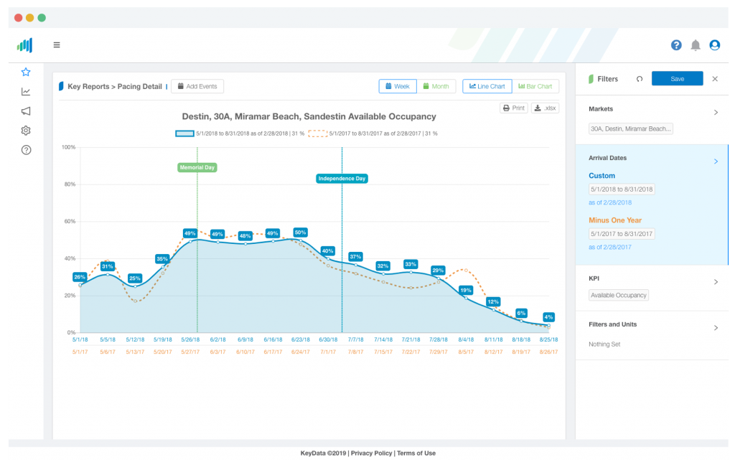735x460 pixels.
Task: Toggle the 2018 blue legend swatch
Action: 184,133
